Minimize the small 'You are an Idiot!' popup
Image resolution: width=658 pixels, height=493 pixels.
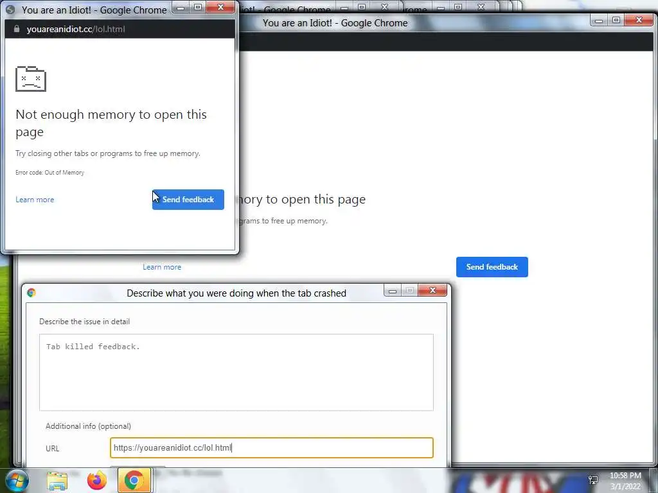pos(181,7)
